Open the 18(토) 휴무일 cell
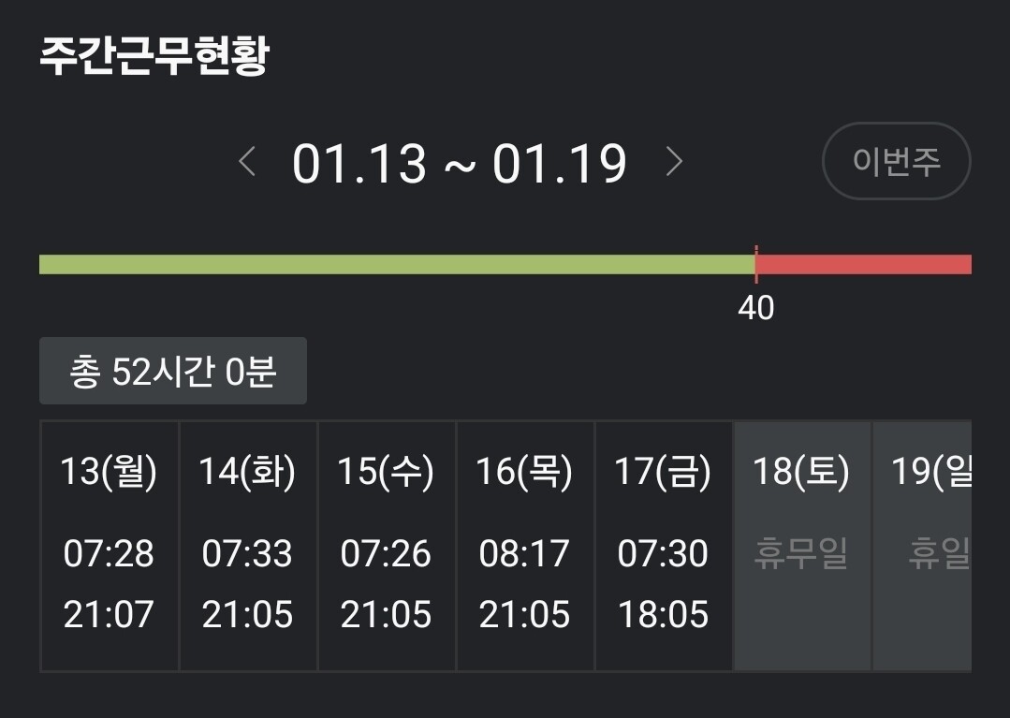1010x718 pixels. pyautogui.click(x=801, y=546)
